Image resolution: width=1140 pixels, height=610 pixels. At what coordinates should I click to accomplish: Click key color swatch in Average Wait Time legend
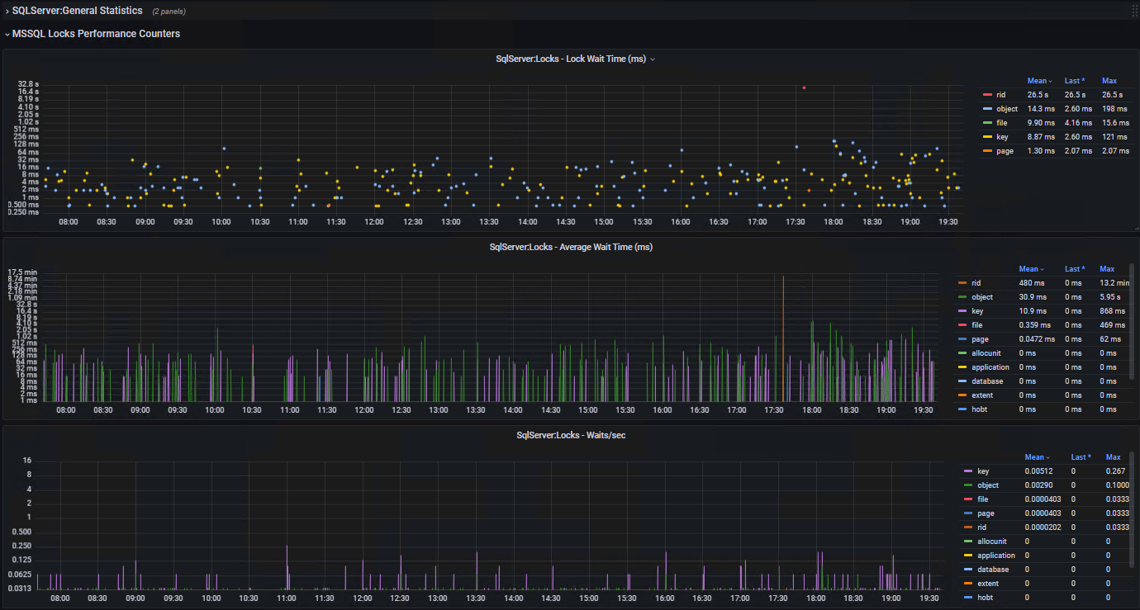coord(962,311)
